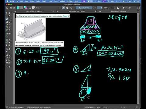The image size is (146, 109).
Task: Click the foreground/background color selector
Action: click(26, 8)
